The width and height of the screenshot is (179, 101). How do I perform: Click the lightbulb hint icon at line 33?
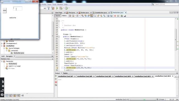tap(57, 68)
